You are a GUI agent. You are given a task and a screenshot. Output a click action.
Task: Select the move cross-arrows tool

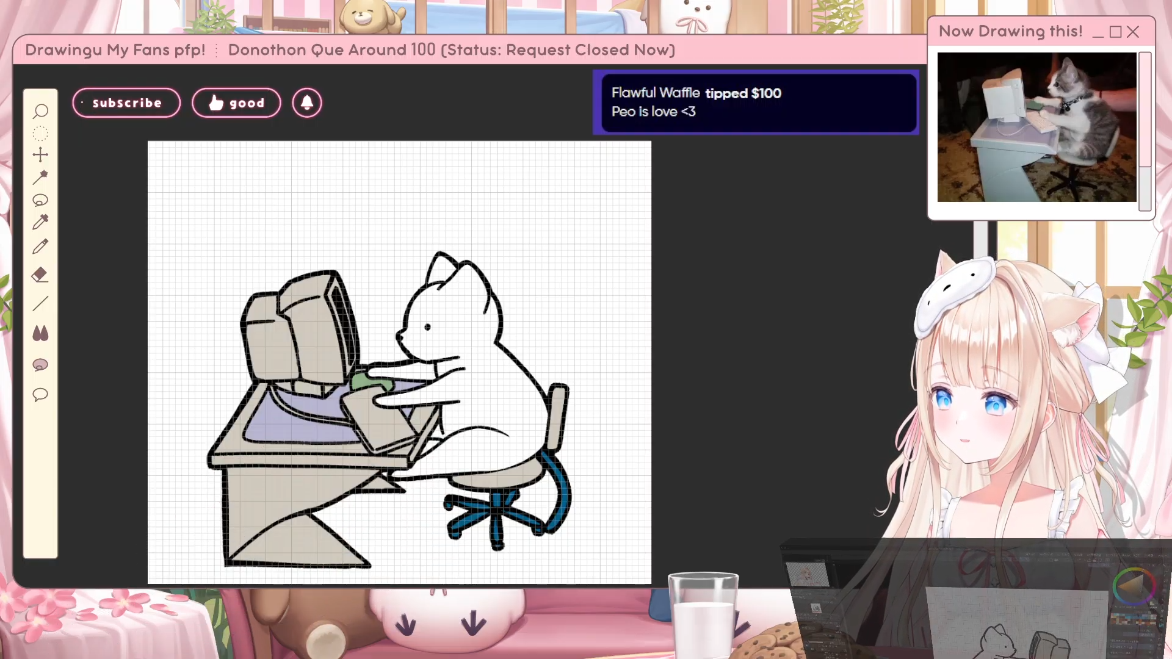click(x=40, y=155)
